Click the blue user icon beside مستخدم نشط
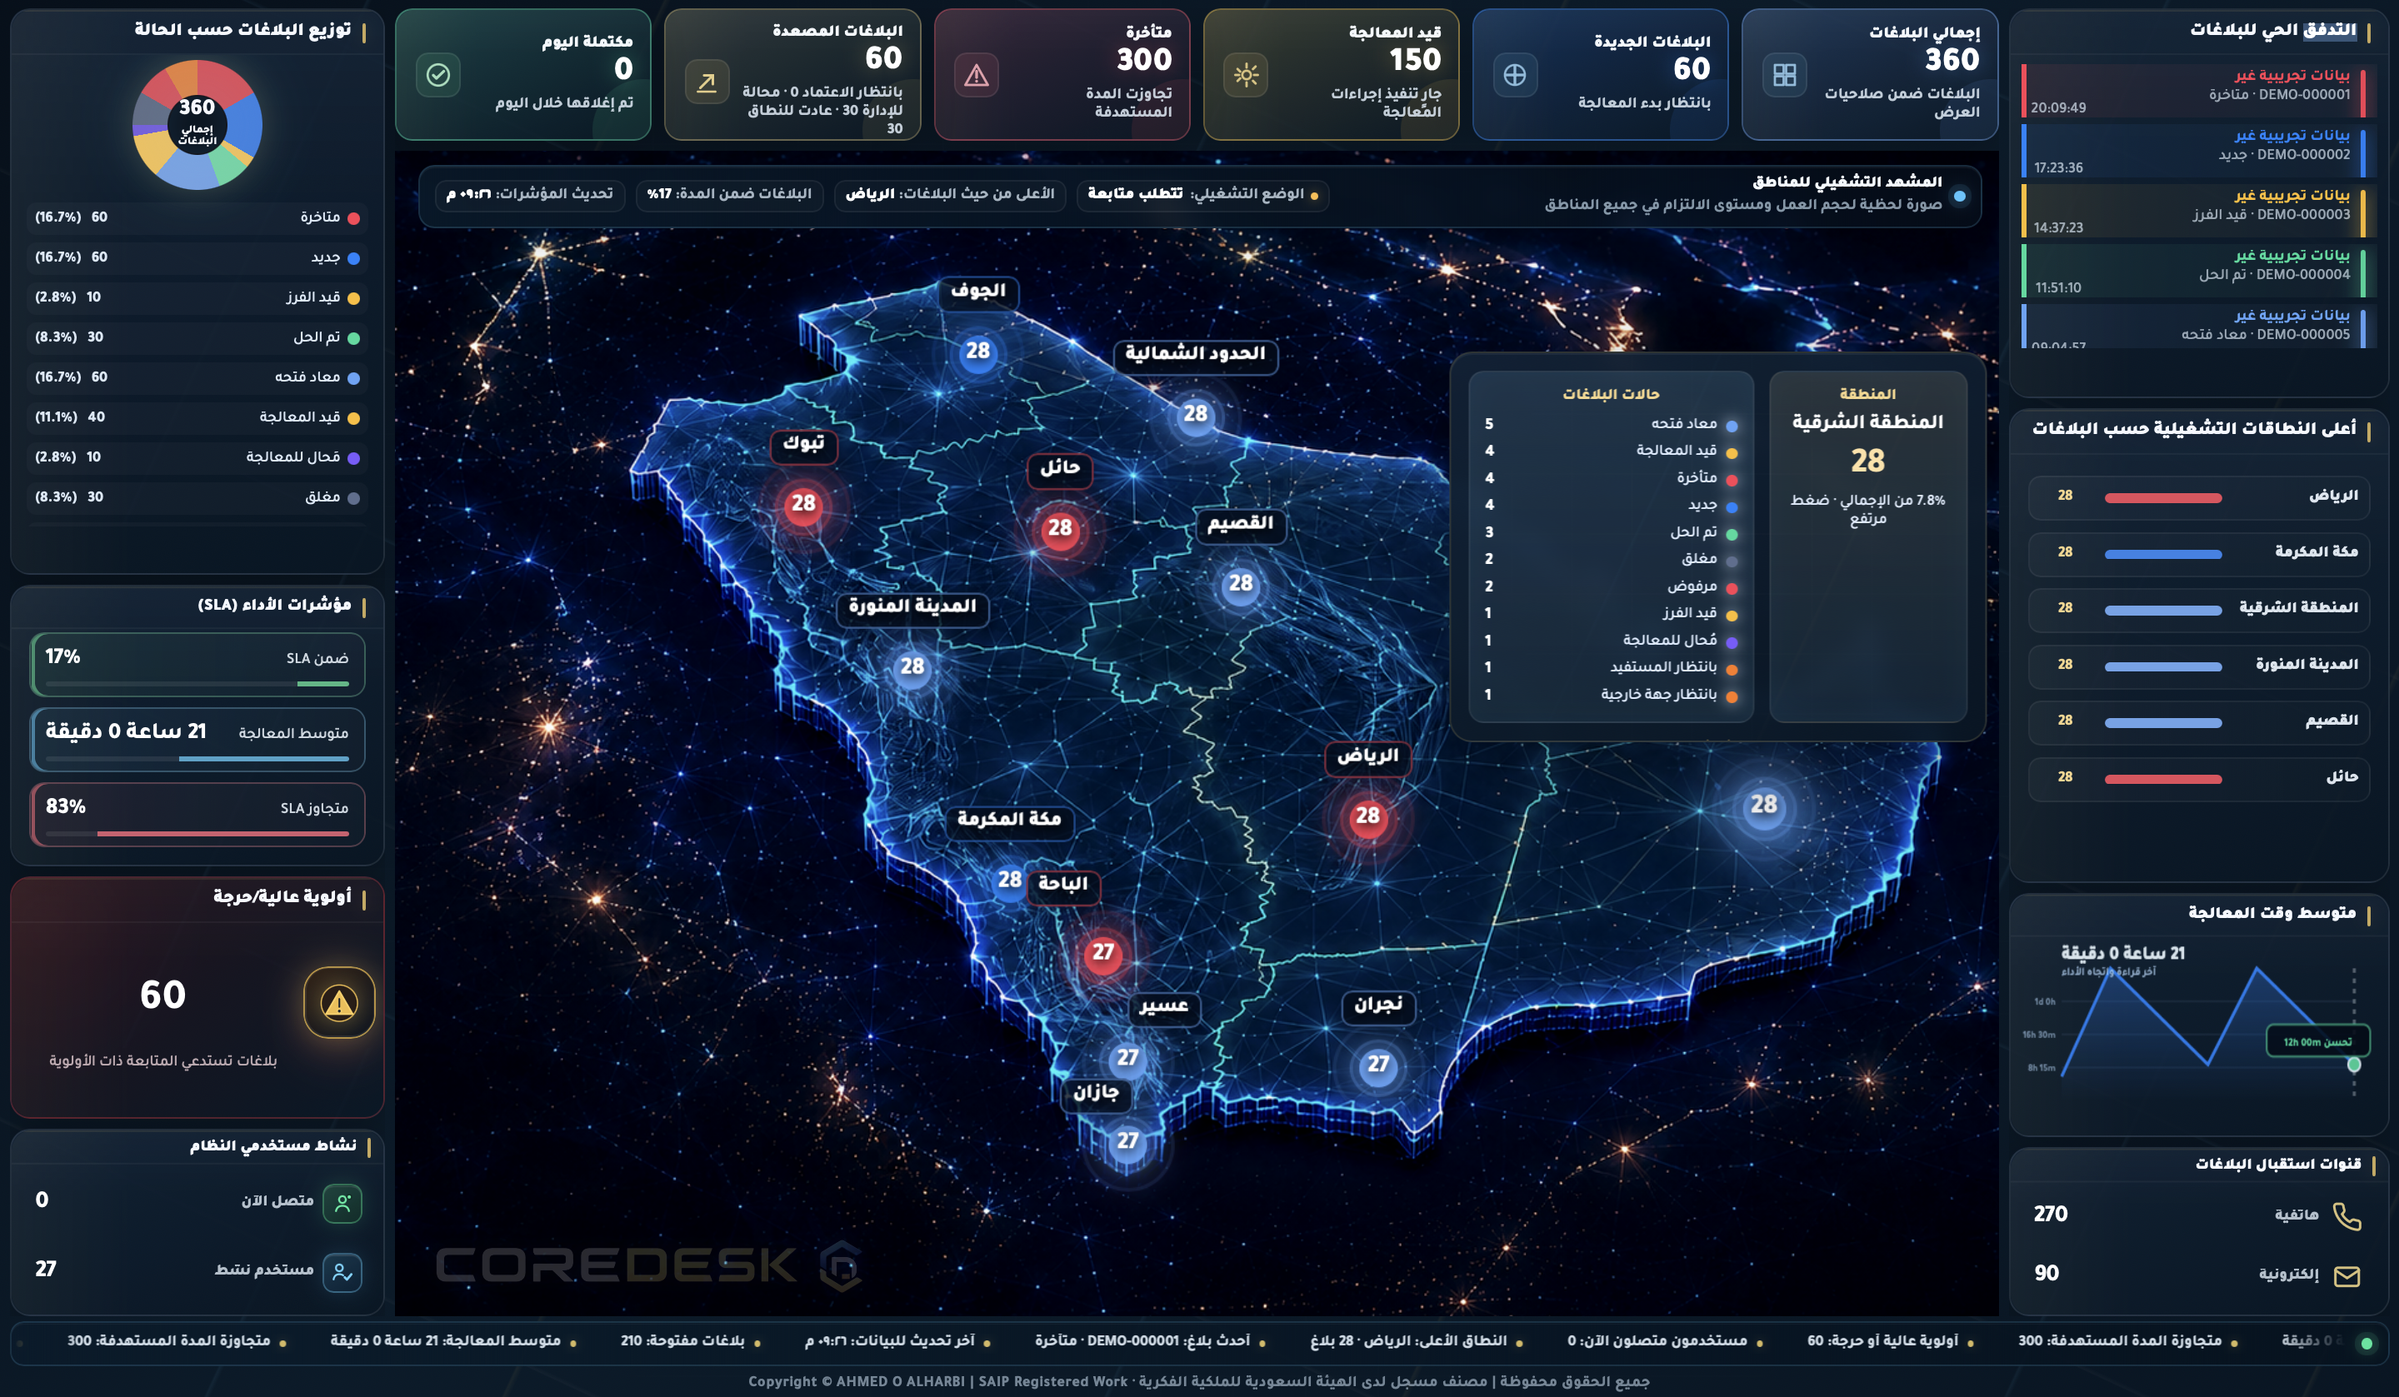2399x1397 pixels. [342, 1272]
